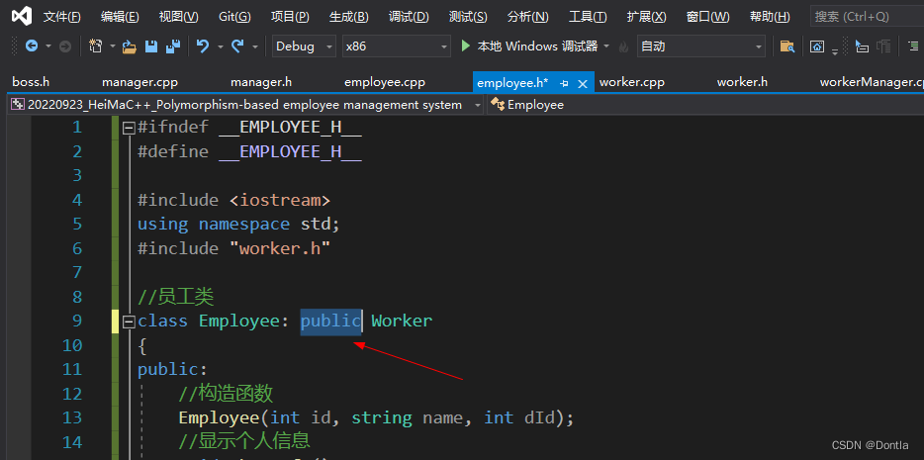Close the employee.h tab
The height and width of the screenshot is (460, 924).
point(583,84)
